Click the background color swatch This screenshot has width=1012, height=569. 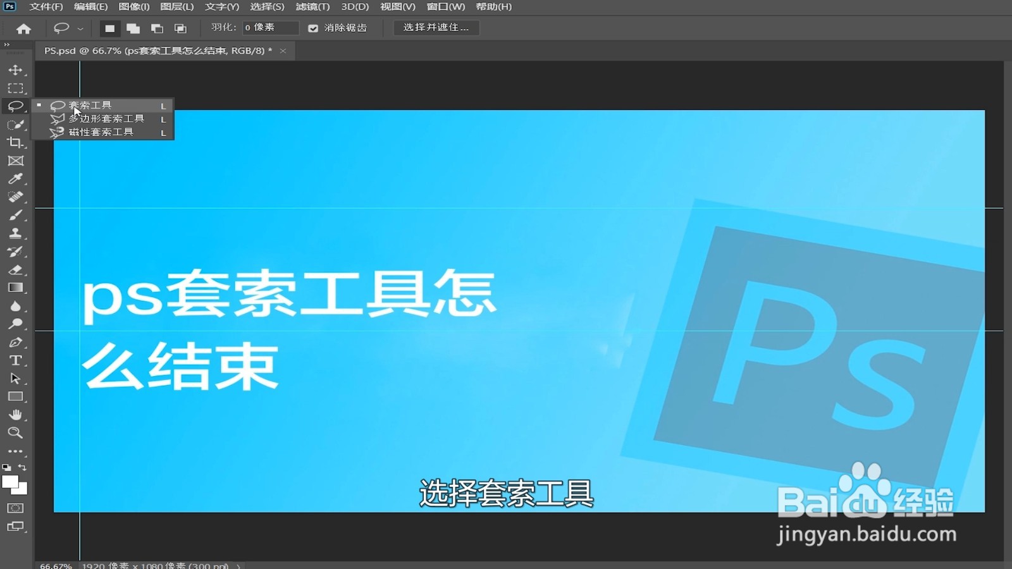(x=22, y=489)
